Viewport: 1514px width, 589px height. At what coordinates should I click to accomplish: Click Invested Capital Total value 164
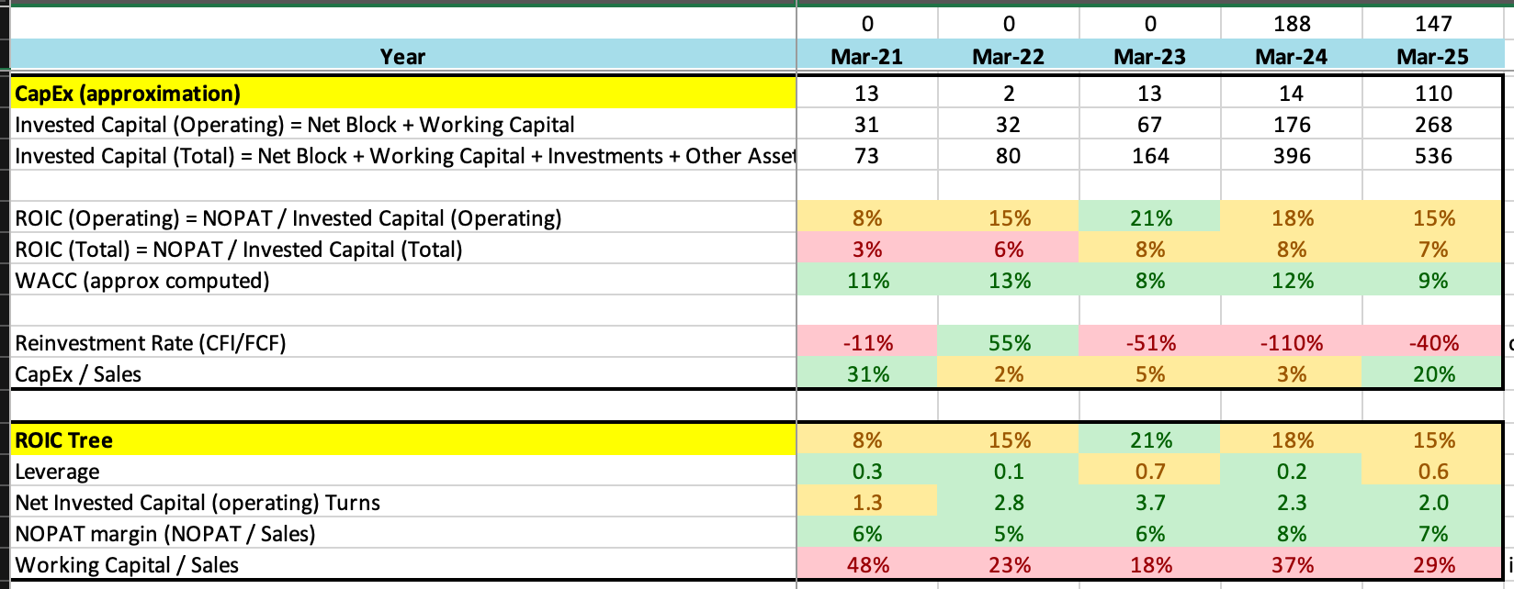[1149, 156]
